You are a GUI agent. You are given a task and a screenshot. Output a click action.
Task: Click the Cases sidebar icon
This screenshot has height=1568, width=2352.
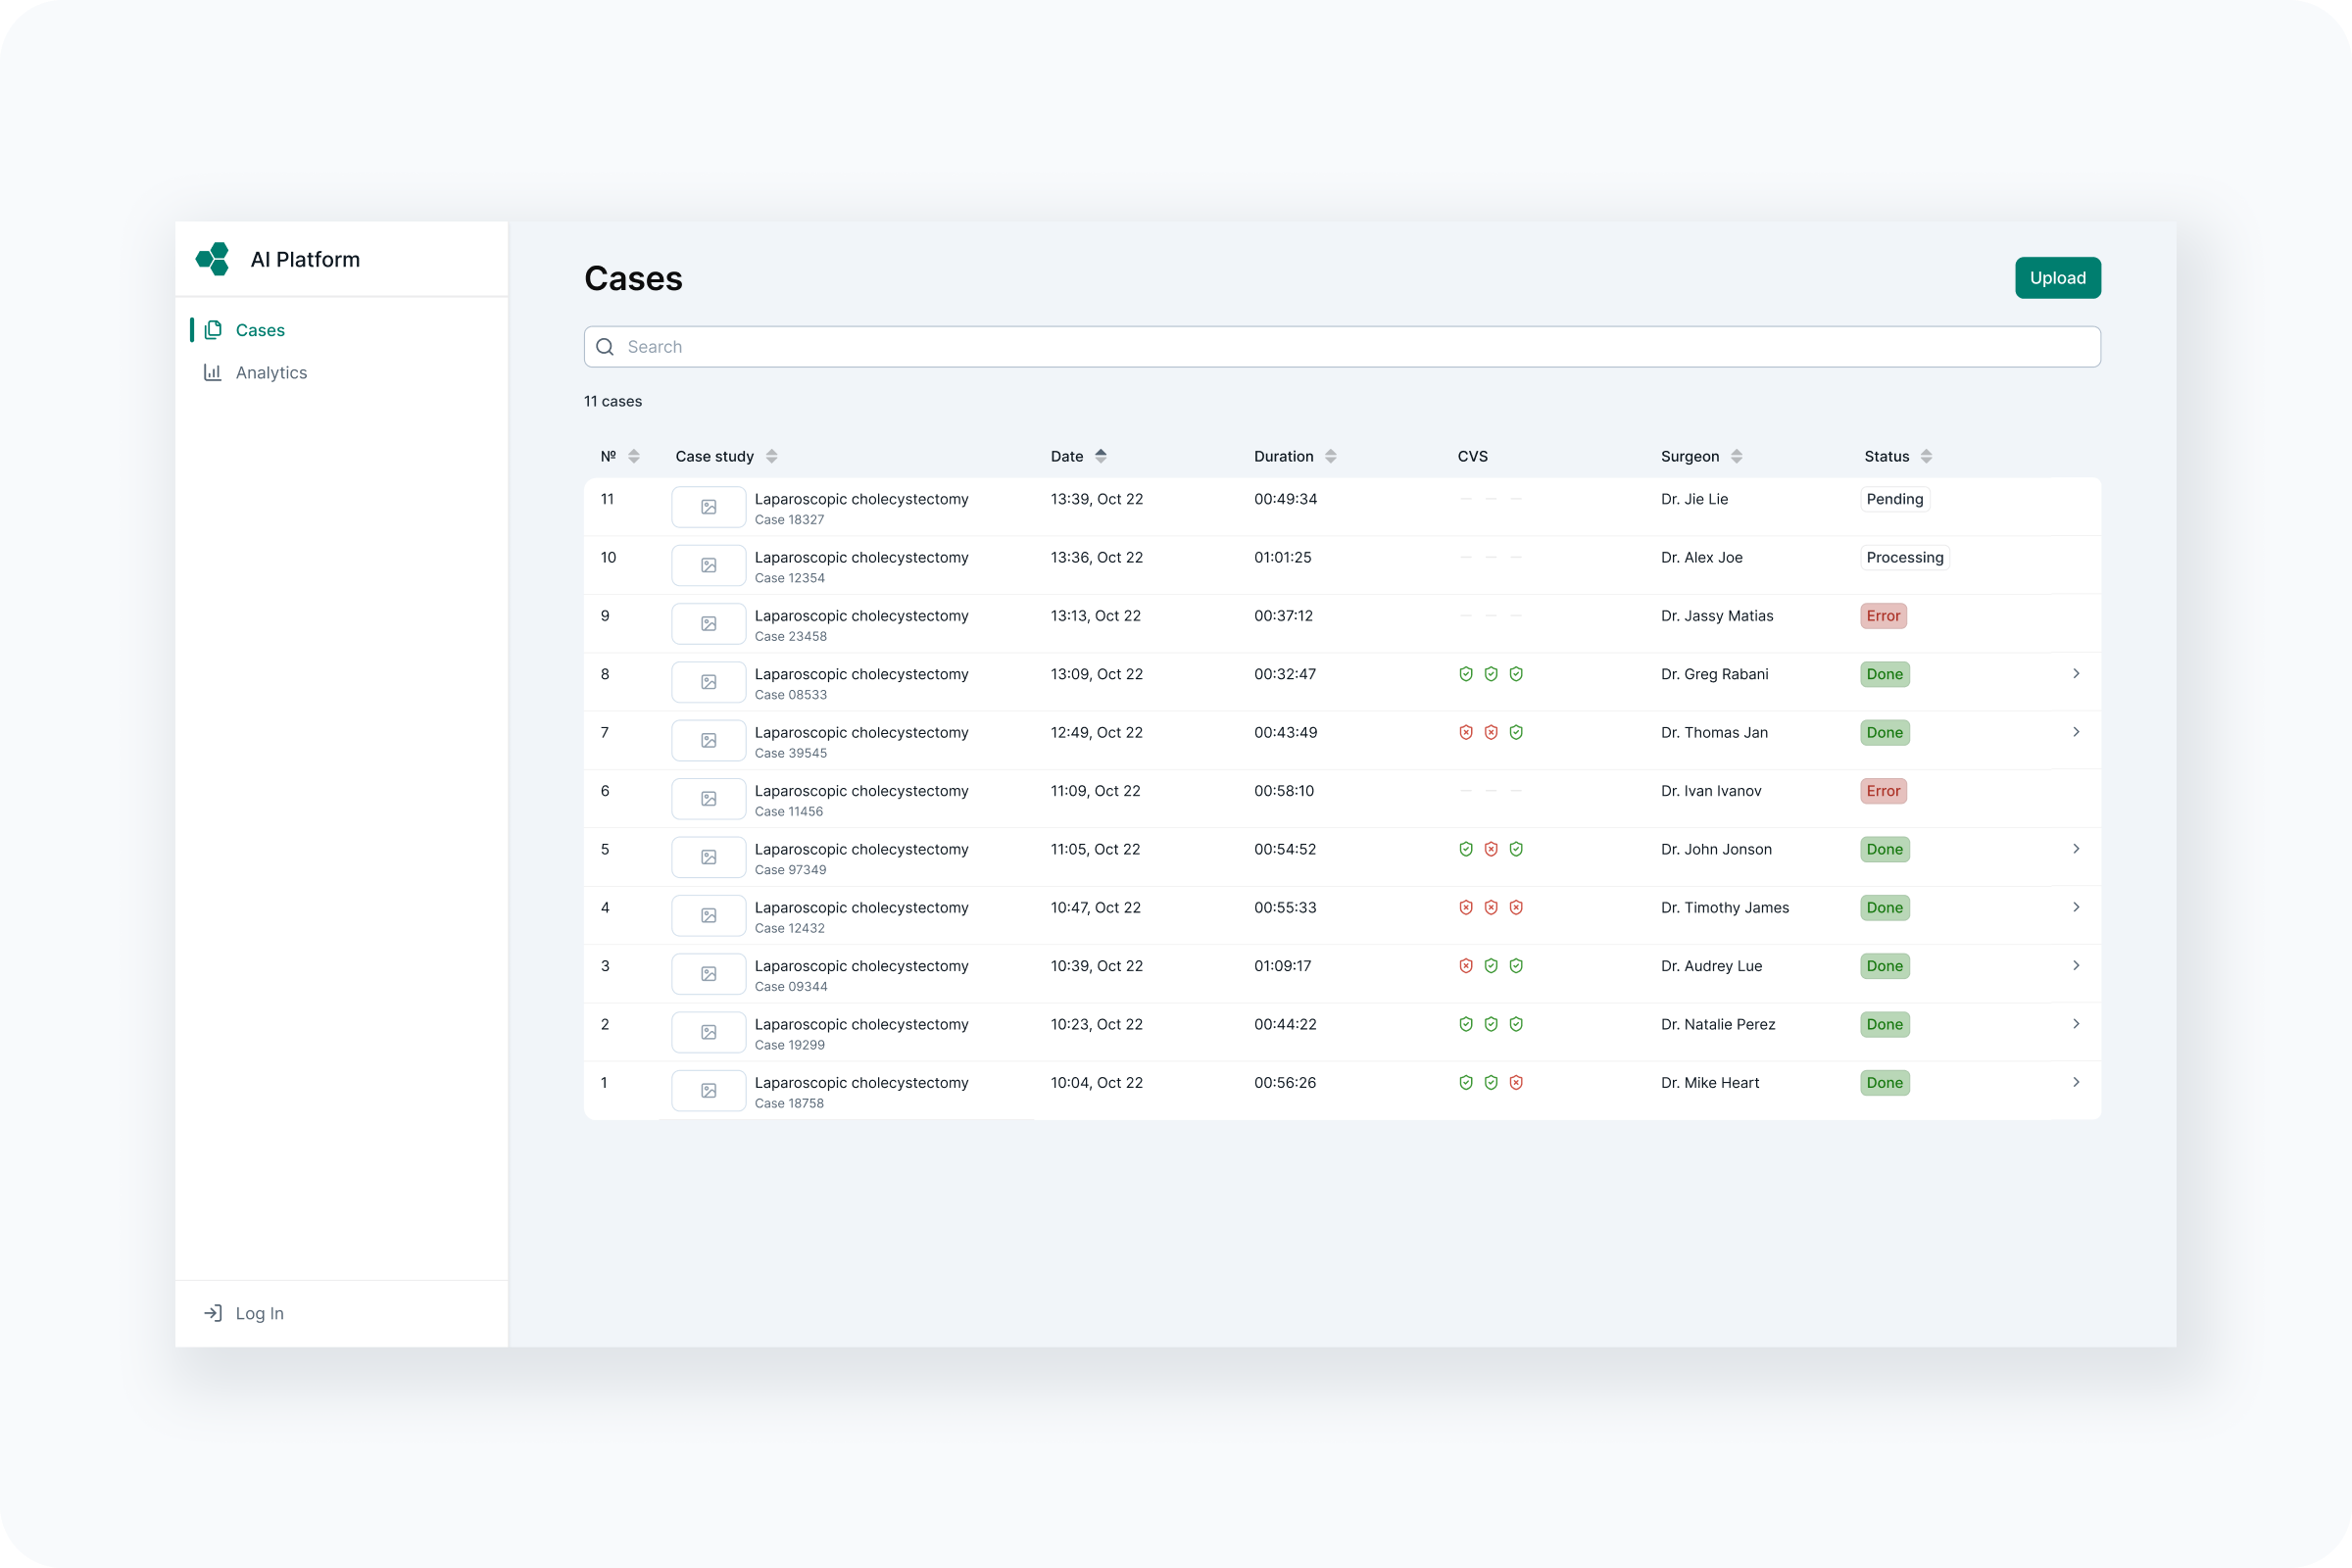pyautogui.click(x=213, y=330)
